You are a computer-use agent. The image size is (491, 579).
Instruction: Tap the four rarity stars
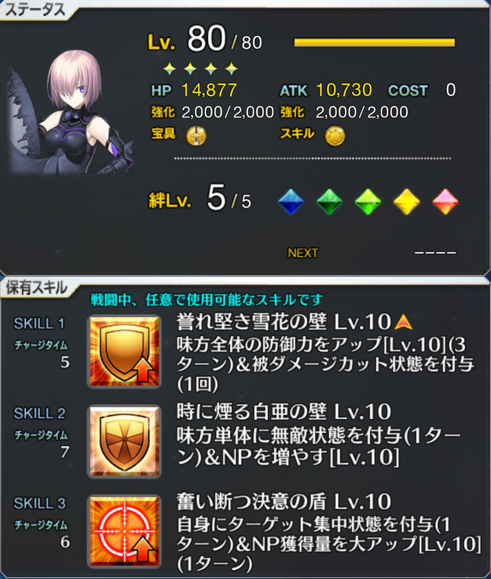[x=200, y=69]
